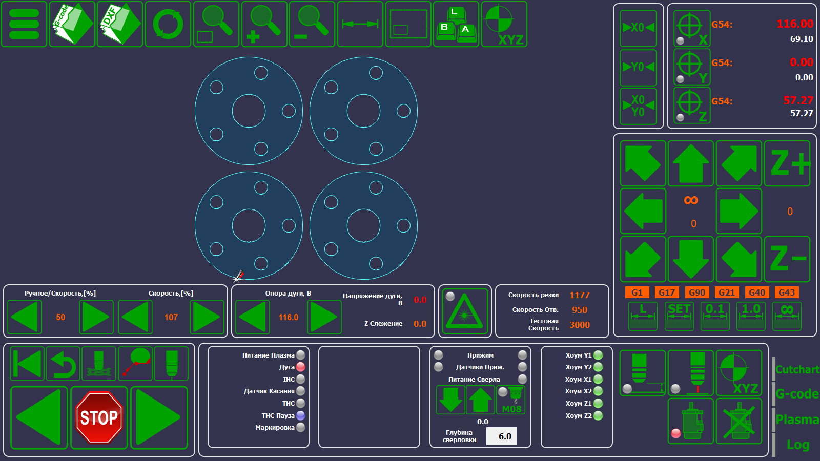Click the drilling depth input field
820x461 pixels.
click(x=501, y=436)
